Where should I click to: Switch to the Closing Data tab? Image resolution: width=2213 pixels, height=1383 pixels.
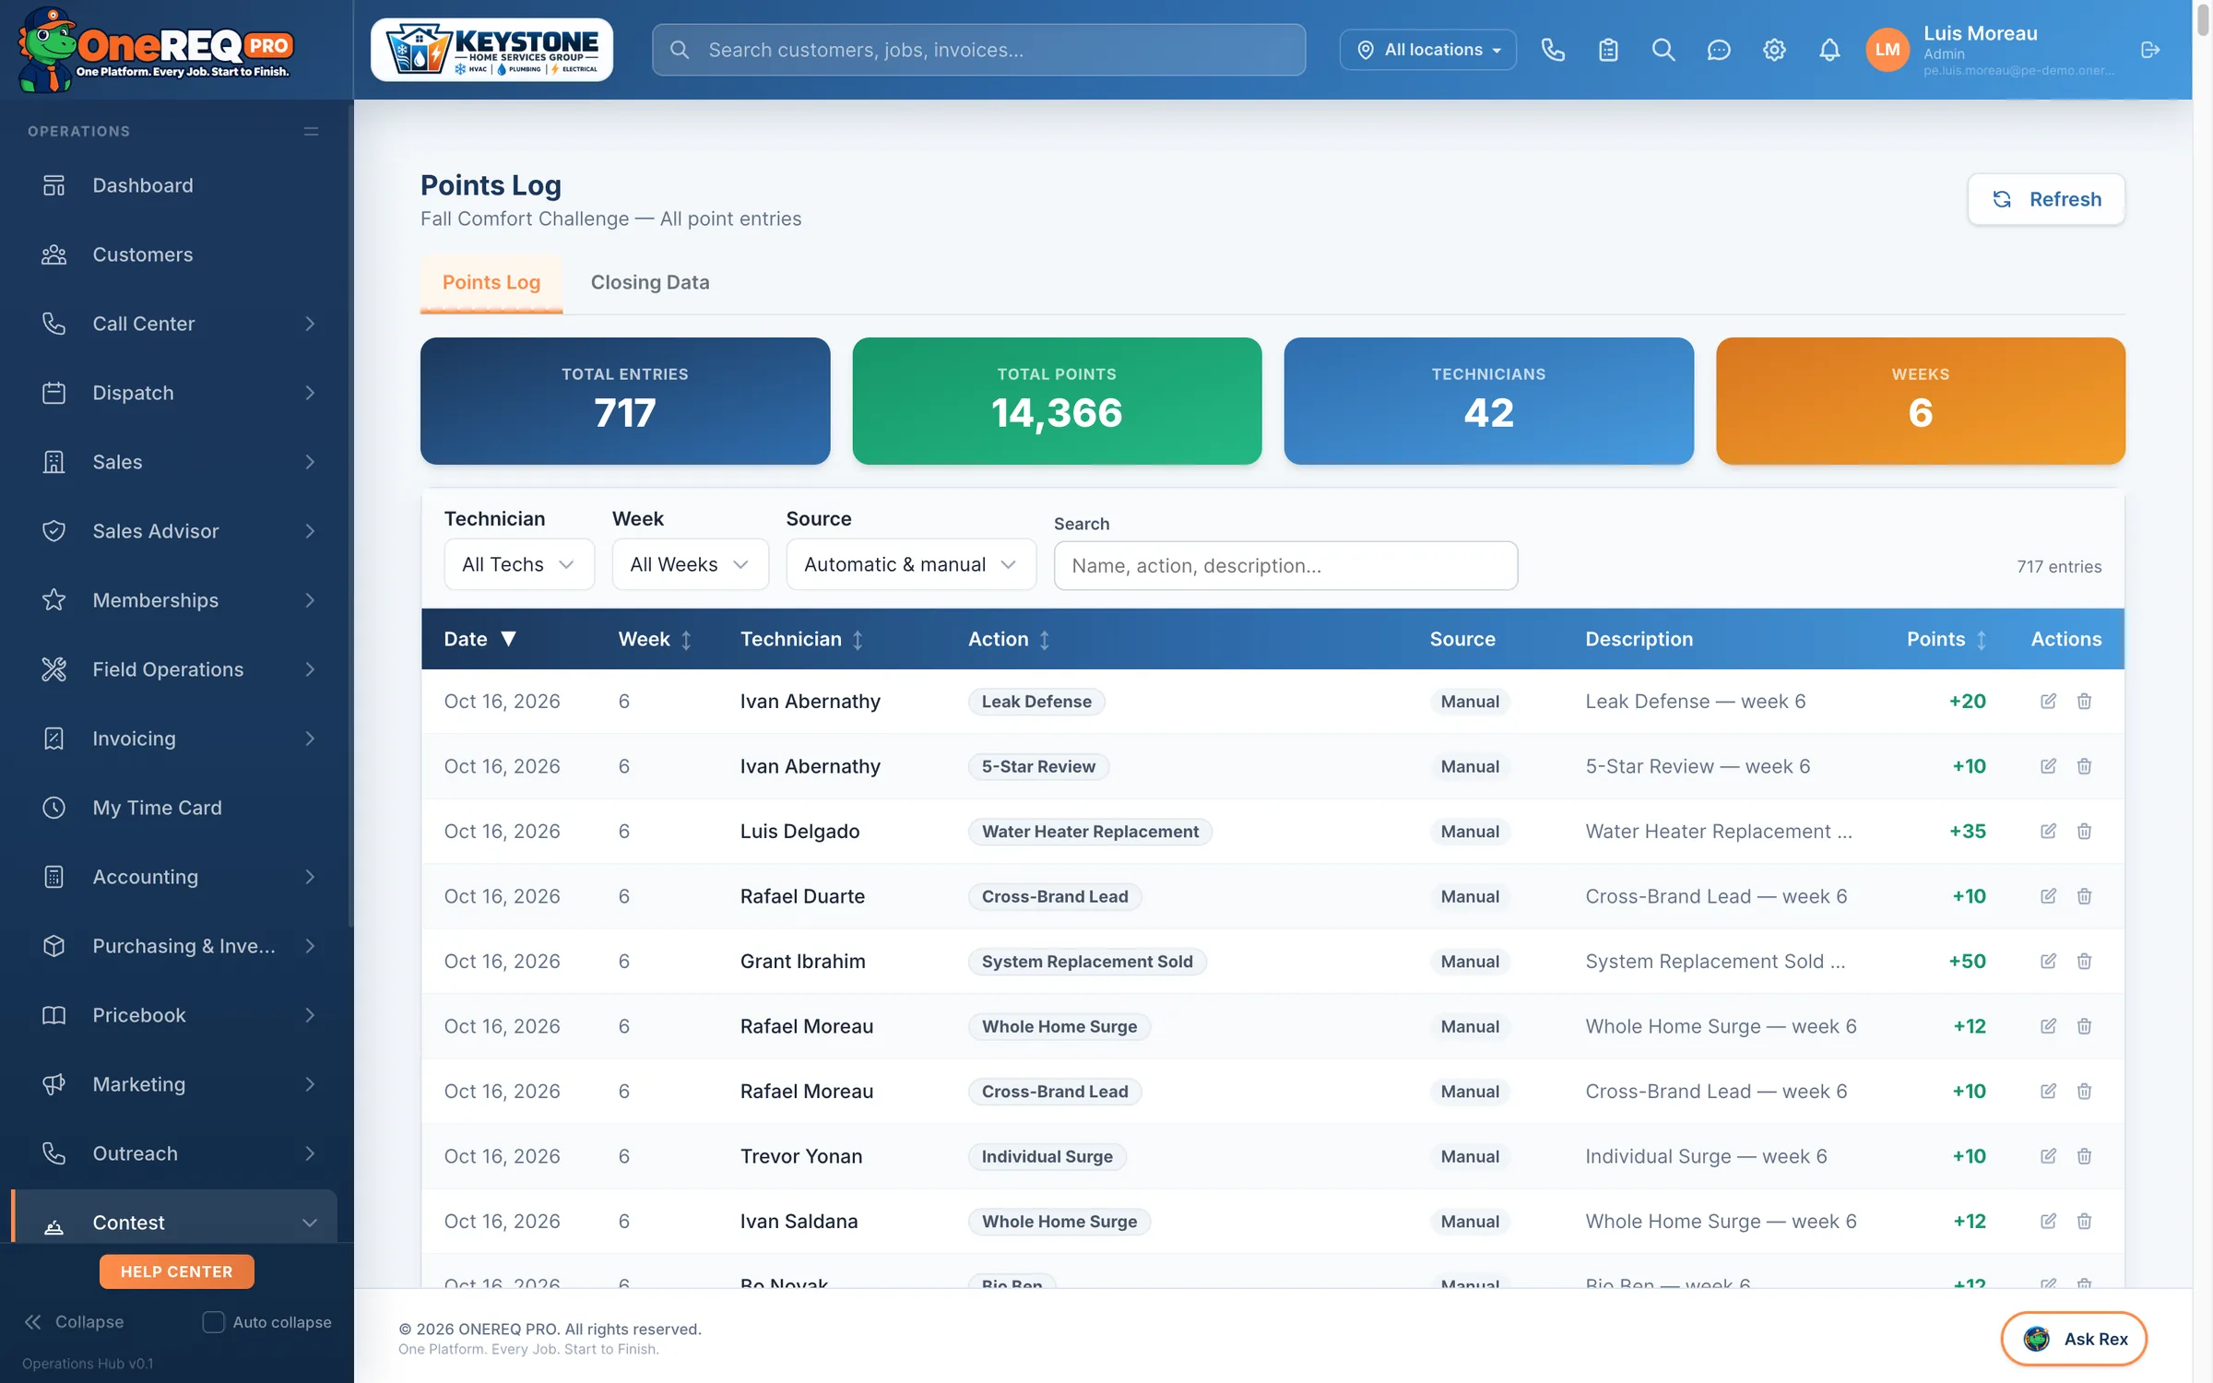tap(650, 282)
